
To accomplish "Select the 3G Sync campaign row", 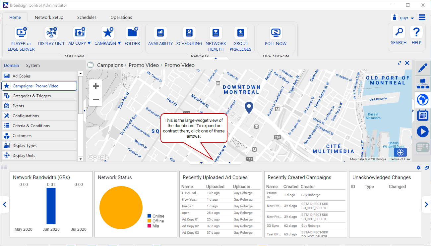I will (x=305, y=226).
